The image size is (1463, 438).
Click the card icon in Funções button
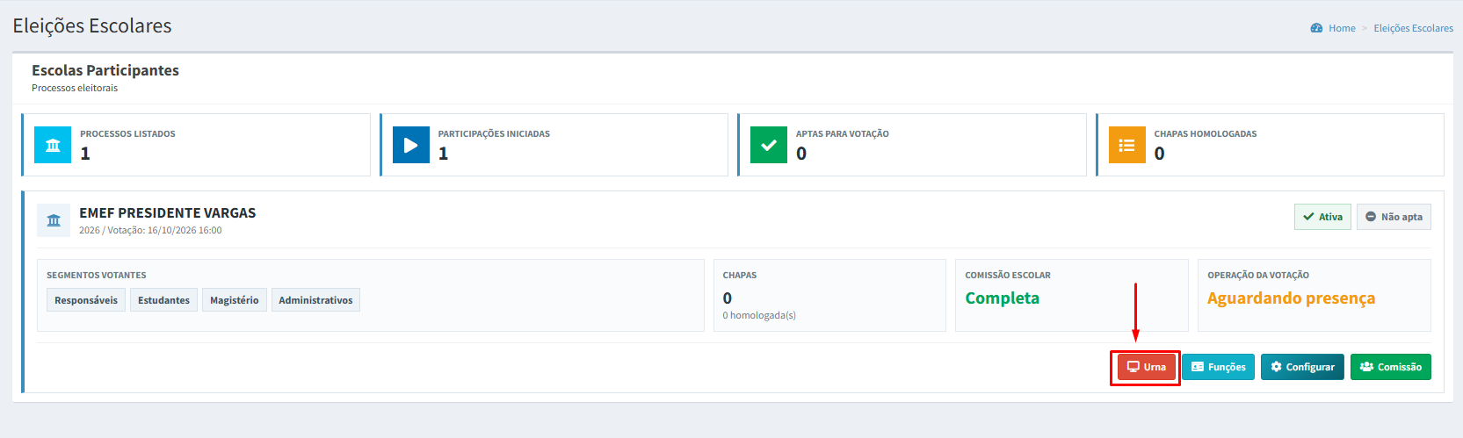[x=1198, y=367]
